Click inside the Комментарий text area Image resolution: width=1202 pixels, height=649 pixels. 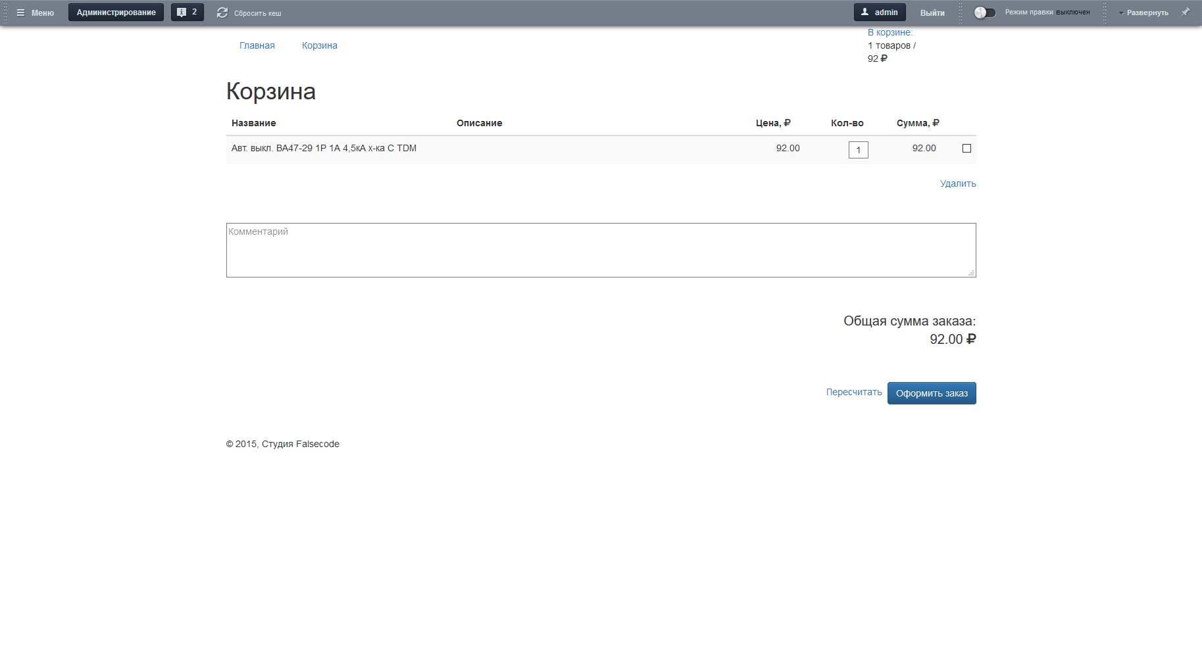click(601, 250)
